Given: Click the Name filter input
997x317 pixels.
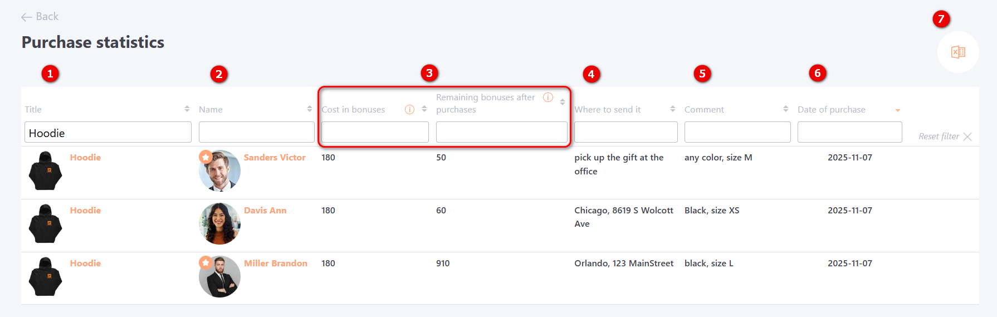Looking at the screenshot, I should pyautogui.click(x=256, y=133).
